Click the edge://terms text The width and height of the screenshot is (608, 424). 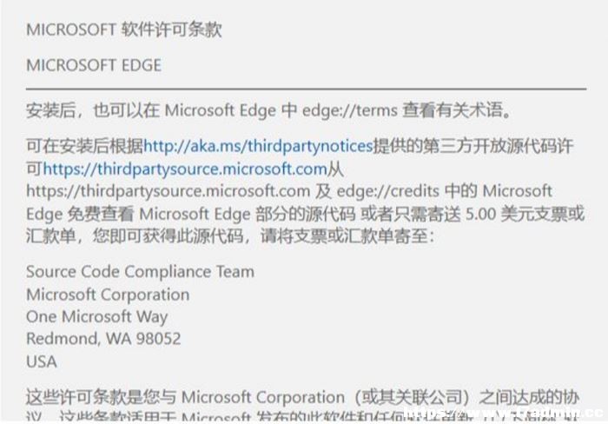(x=350, y=110)
